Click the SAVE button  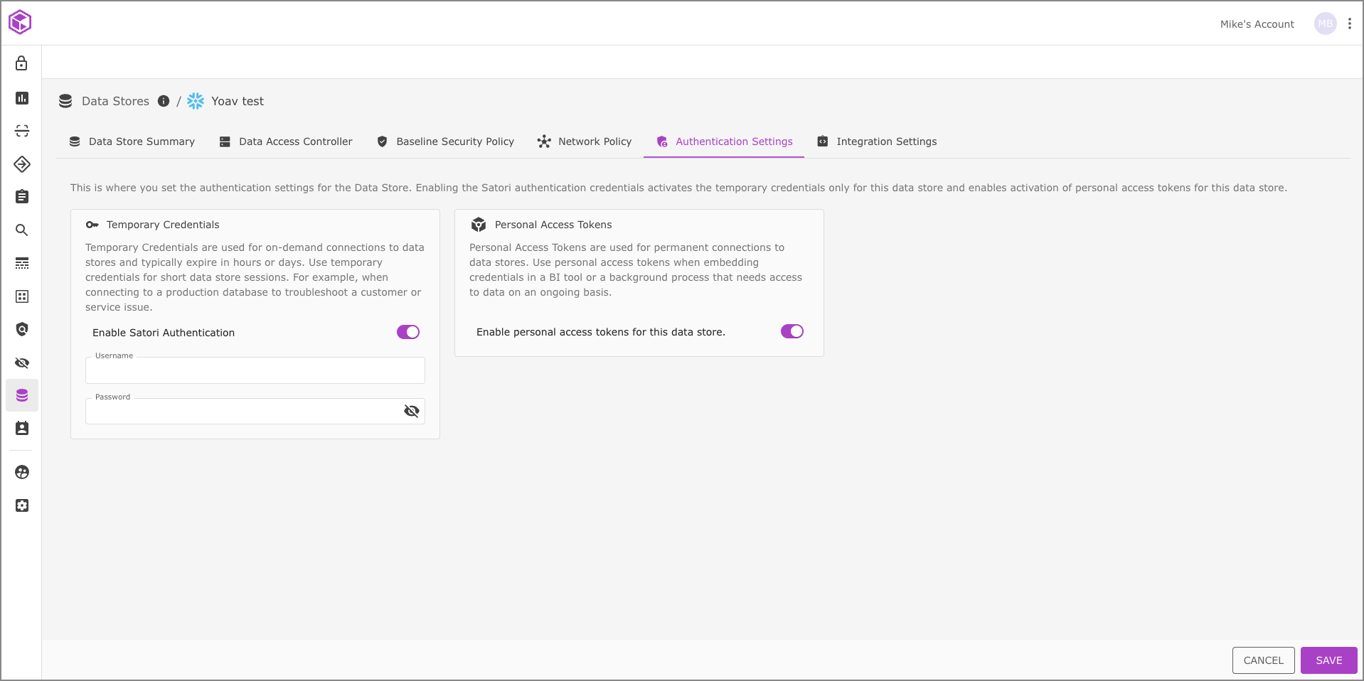pos(1328,660)
